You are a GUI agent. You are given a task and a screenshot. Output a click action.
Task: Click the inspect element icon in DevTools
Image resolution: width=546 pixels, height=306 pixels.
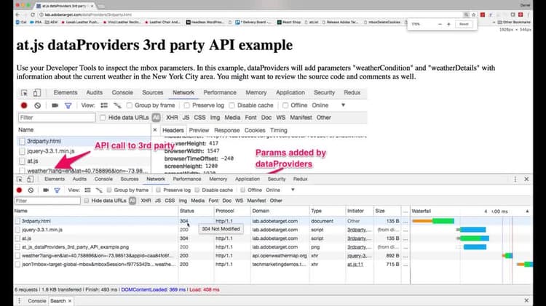click(20, 179)
